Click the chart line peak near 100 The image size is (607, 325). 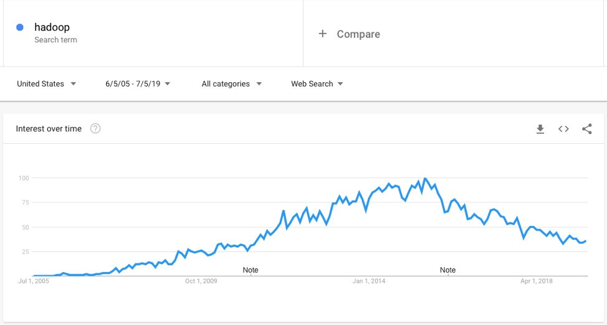(x=425, y=179)
